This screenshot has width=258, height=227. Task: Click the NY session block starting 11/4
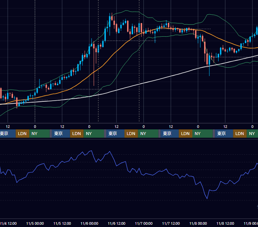tap(39, 134)
